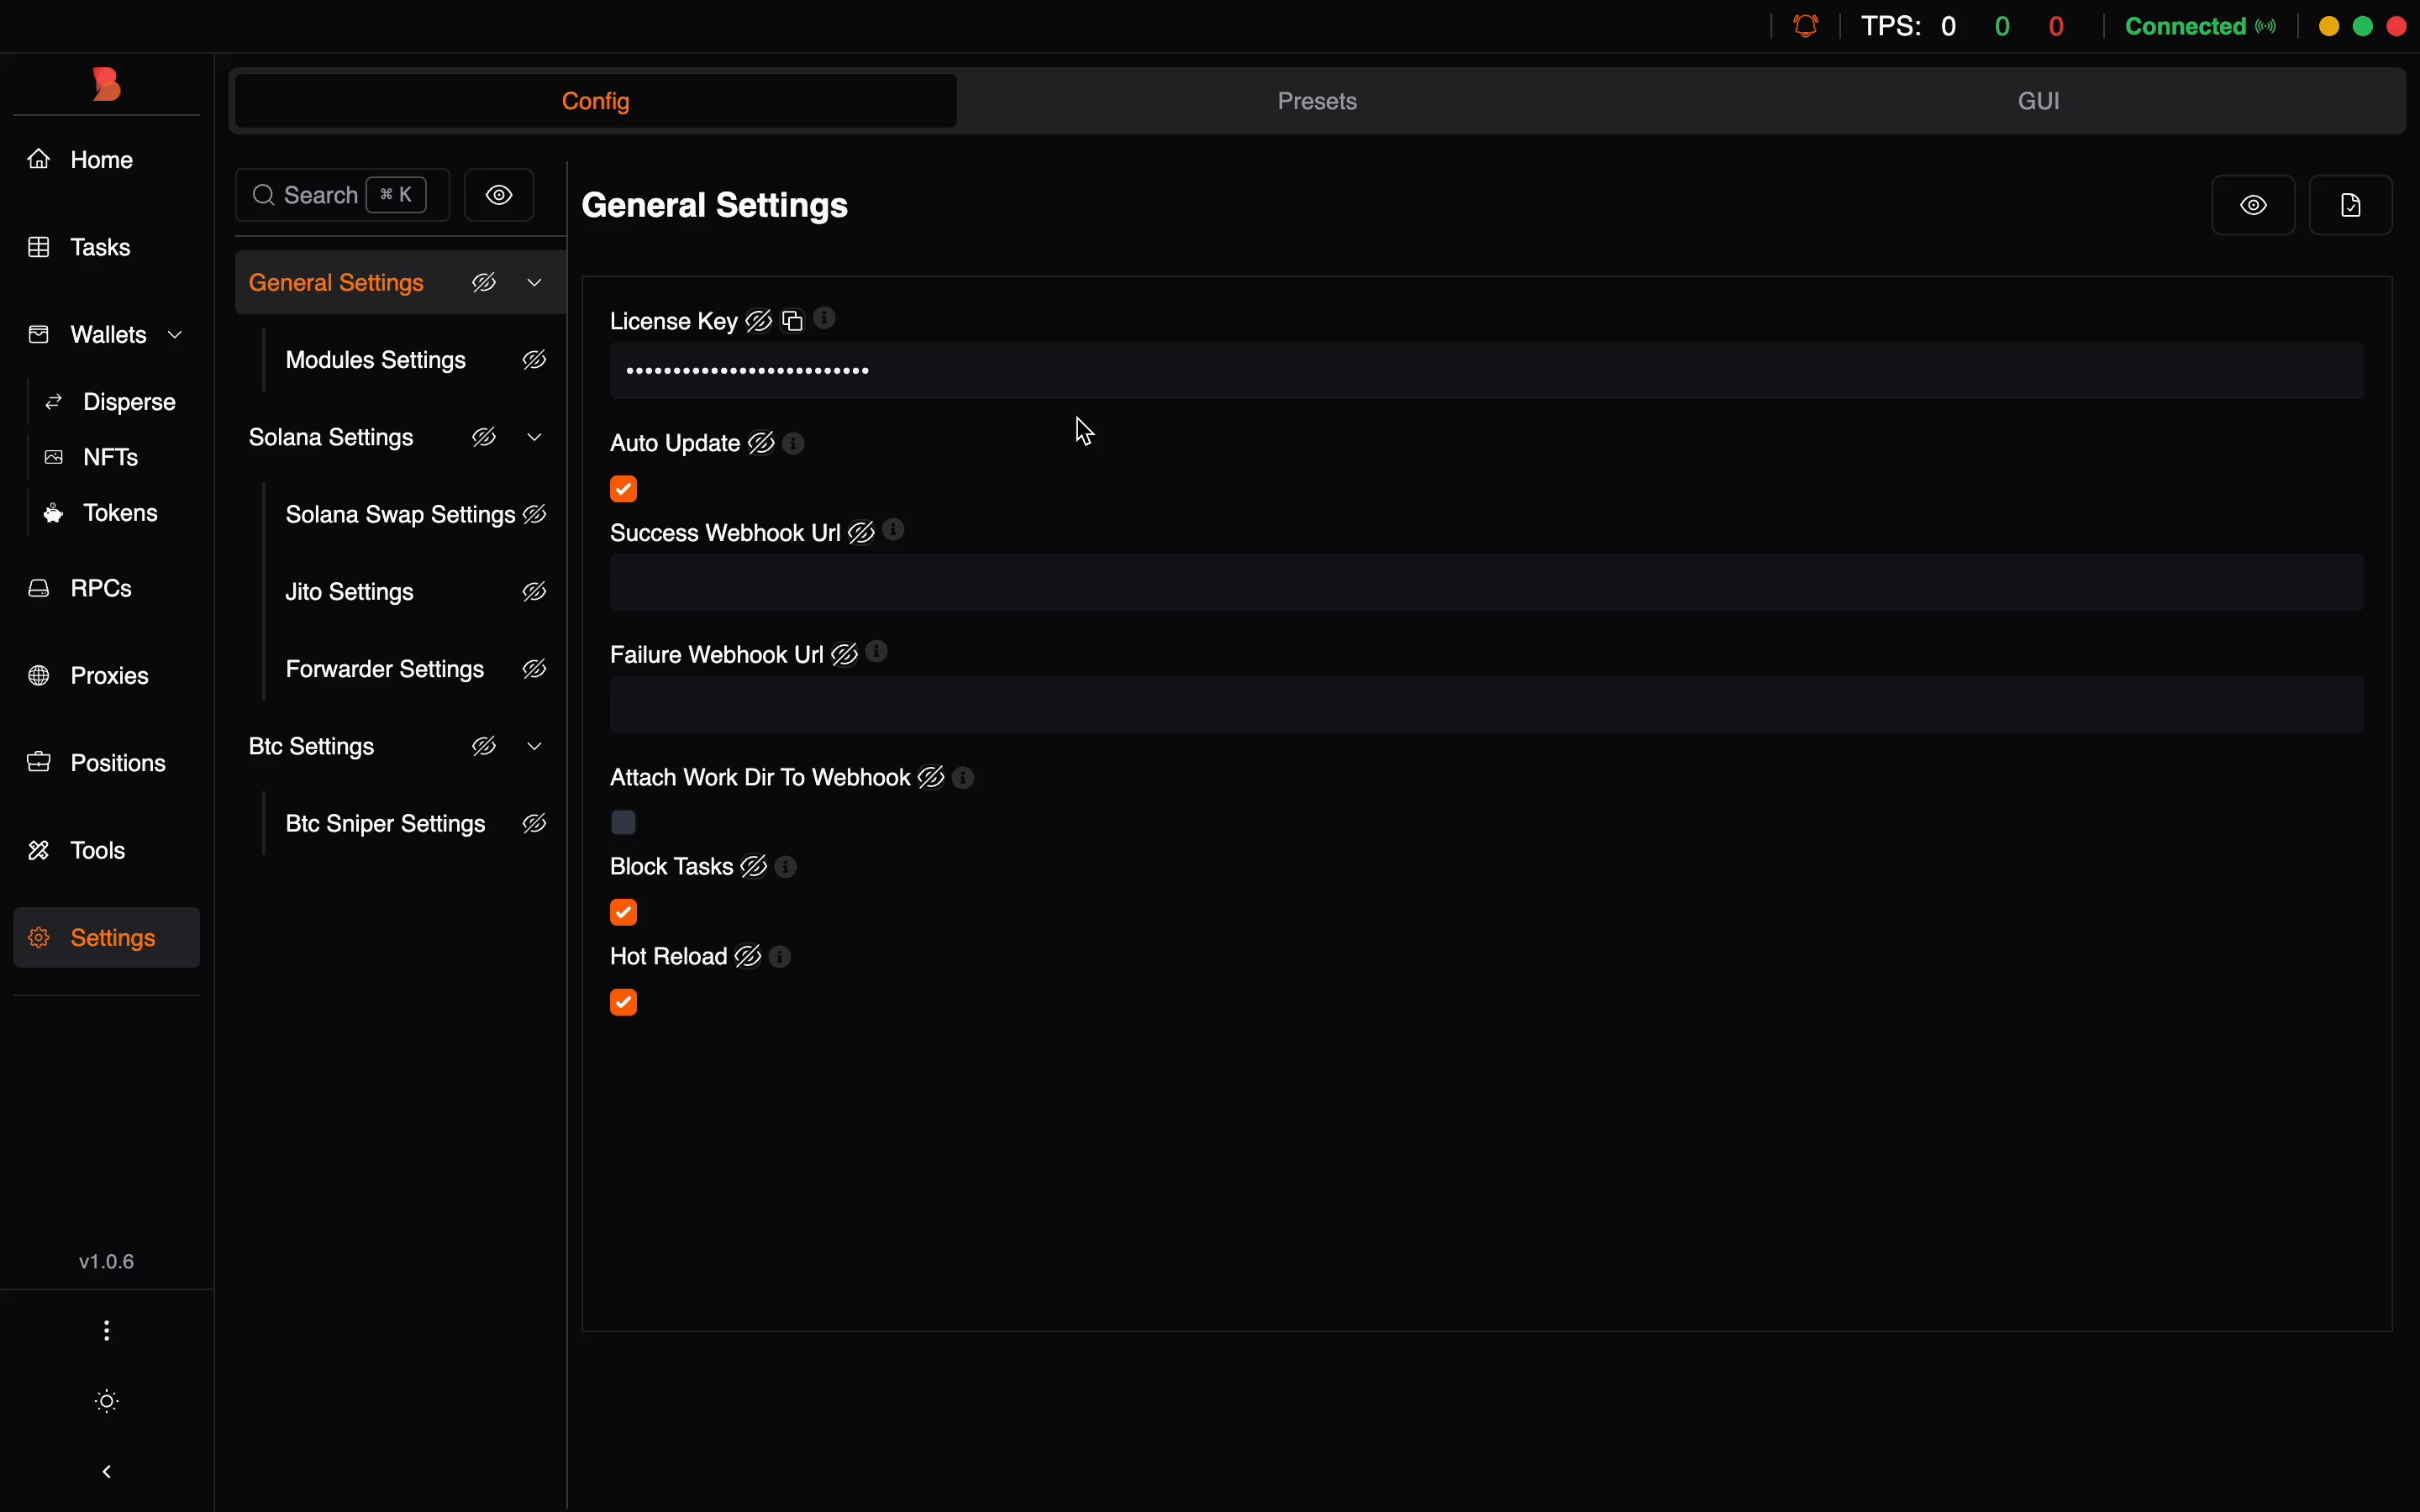
Task: Disable the Block Tasks checkbox
Action: coord(623,912)
